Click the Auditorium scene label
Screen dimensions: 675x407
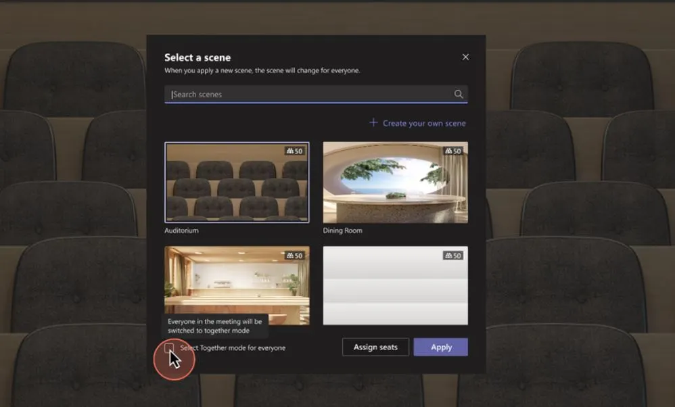click(181, 231)
